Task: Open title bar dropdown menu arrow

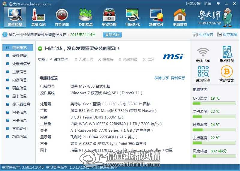Action: coord(218,4)
